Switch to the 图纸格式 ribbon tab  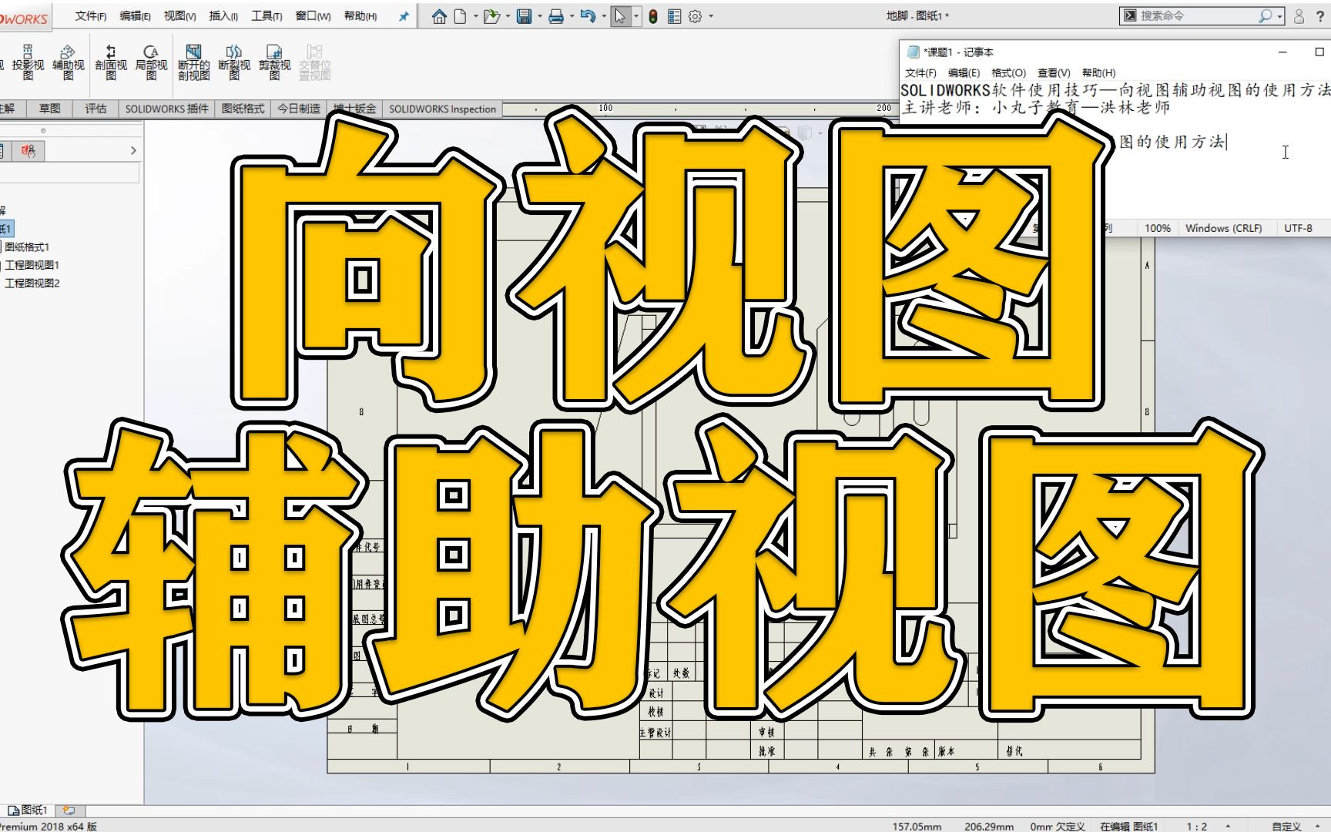pyautogui.click(x=243, y=109)
